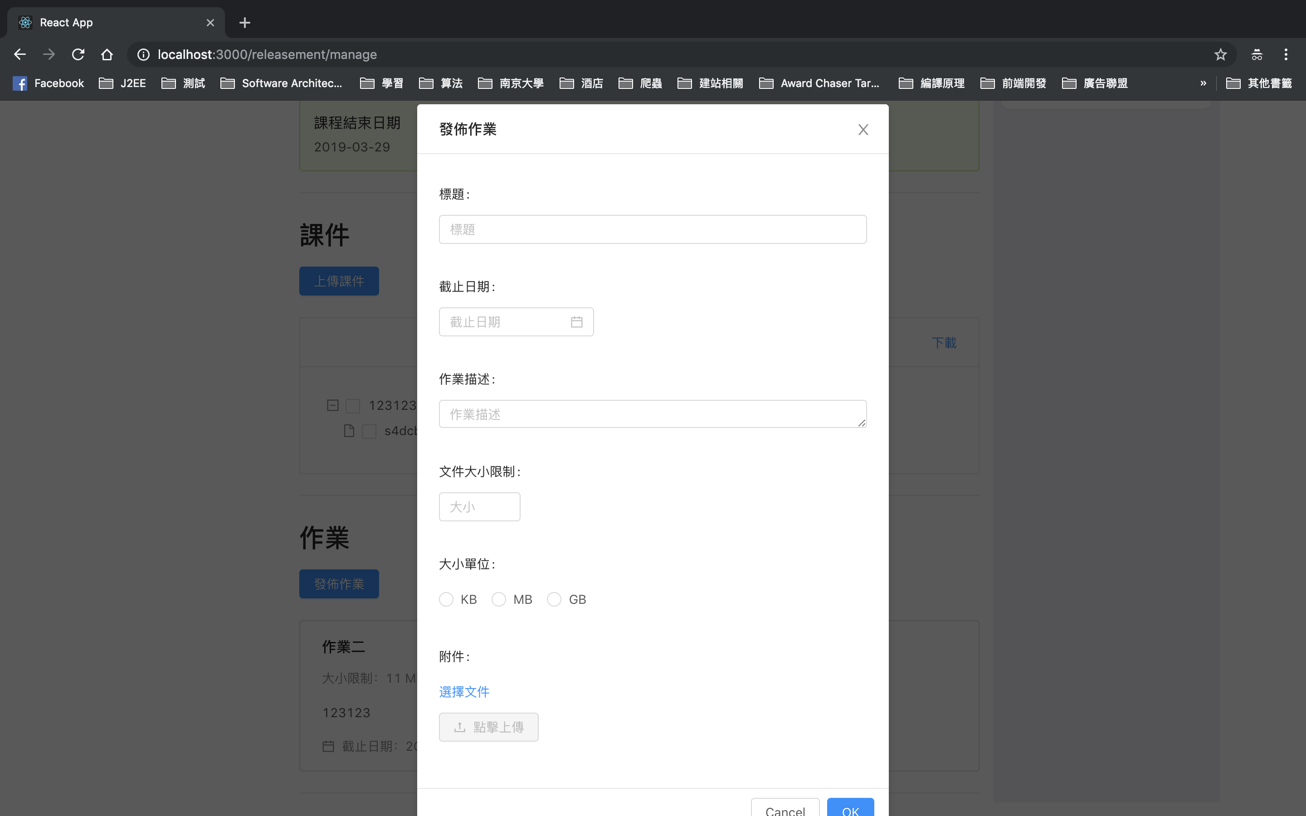Show hidden bookmarks via chevron

pyautogui.click(x=1203, y=83)
